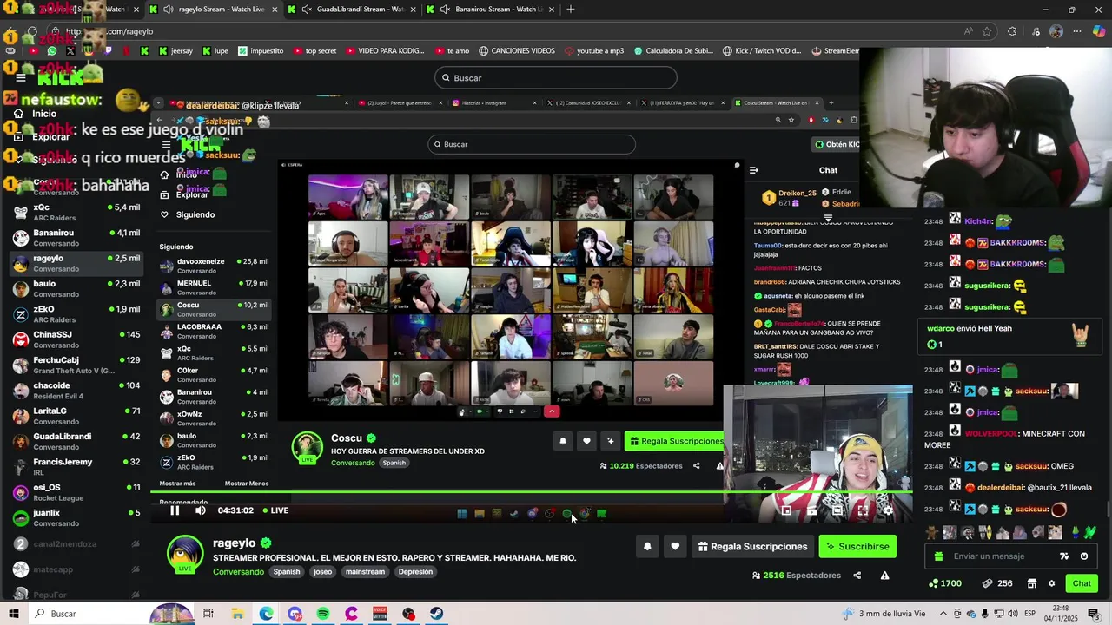Open the stream player settings gear
This screenshot has width=1112, height=625.
888,510
